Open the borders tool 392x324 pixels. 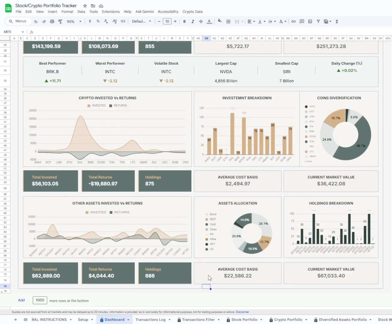pyautogui.click(x=228, y=21)
